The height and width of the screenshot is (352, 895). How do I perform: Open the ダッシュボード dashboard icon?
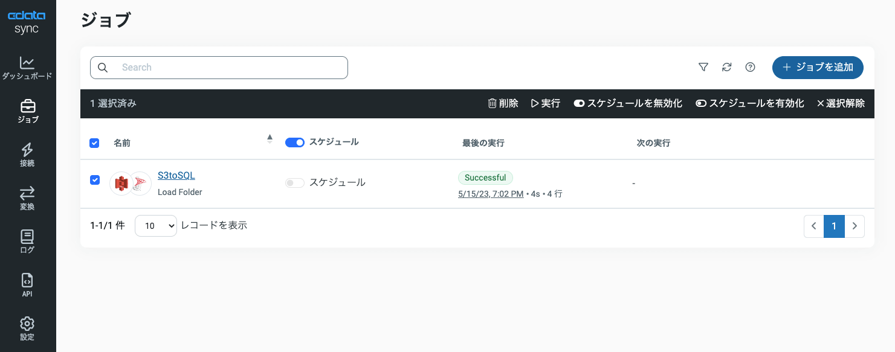tap(27, 63)
